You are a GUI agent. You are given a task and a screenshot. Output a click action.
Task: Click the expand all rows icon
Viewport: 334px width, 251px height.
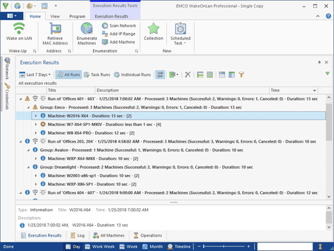200,75
